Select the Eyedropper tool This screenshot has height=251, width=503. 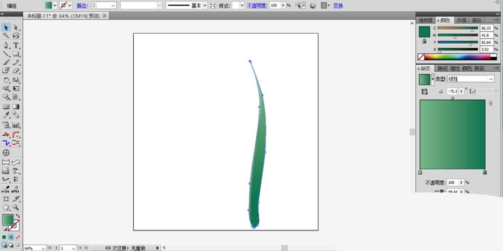6,115
